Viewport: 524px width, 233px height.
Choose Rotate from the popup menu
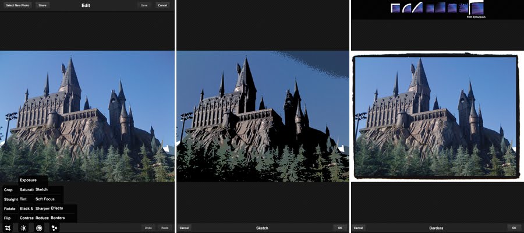[x=10, y=209]
